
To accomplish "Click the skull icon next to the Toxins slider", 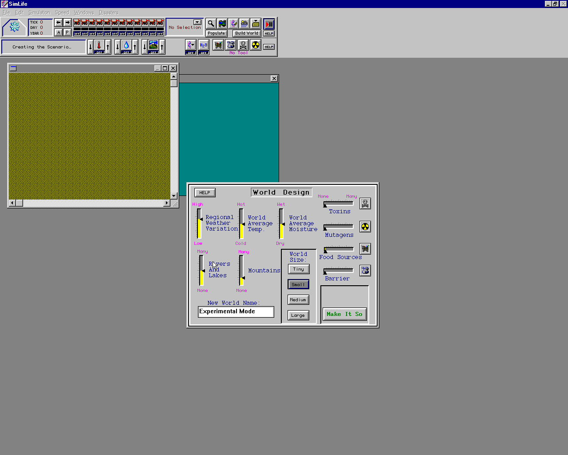I will 365,204.
